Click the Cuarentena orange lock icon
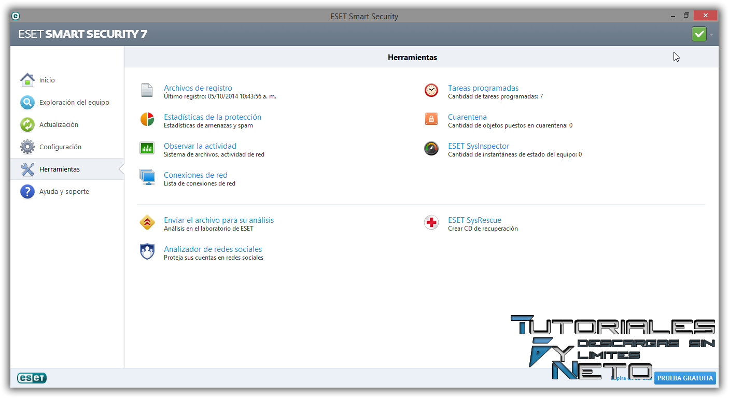This screenshot has height=398, width=729. point(431,119)
